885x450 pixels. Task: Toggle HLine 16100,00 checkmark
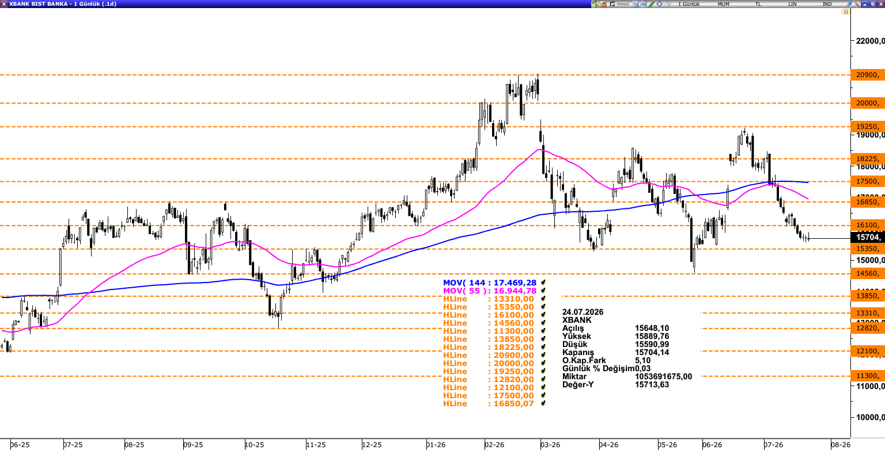coord(543,315)
